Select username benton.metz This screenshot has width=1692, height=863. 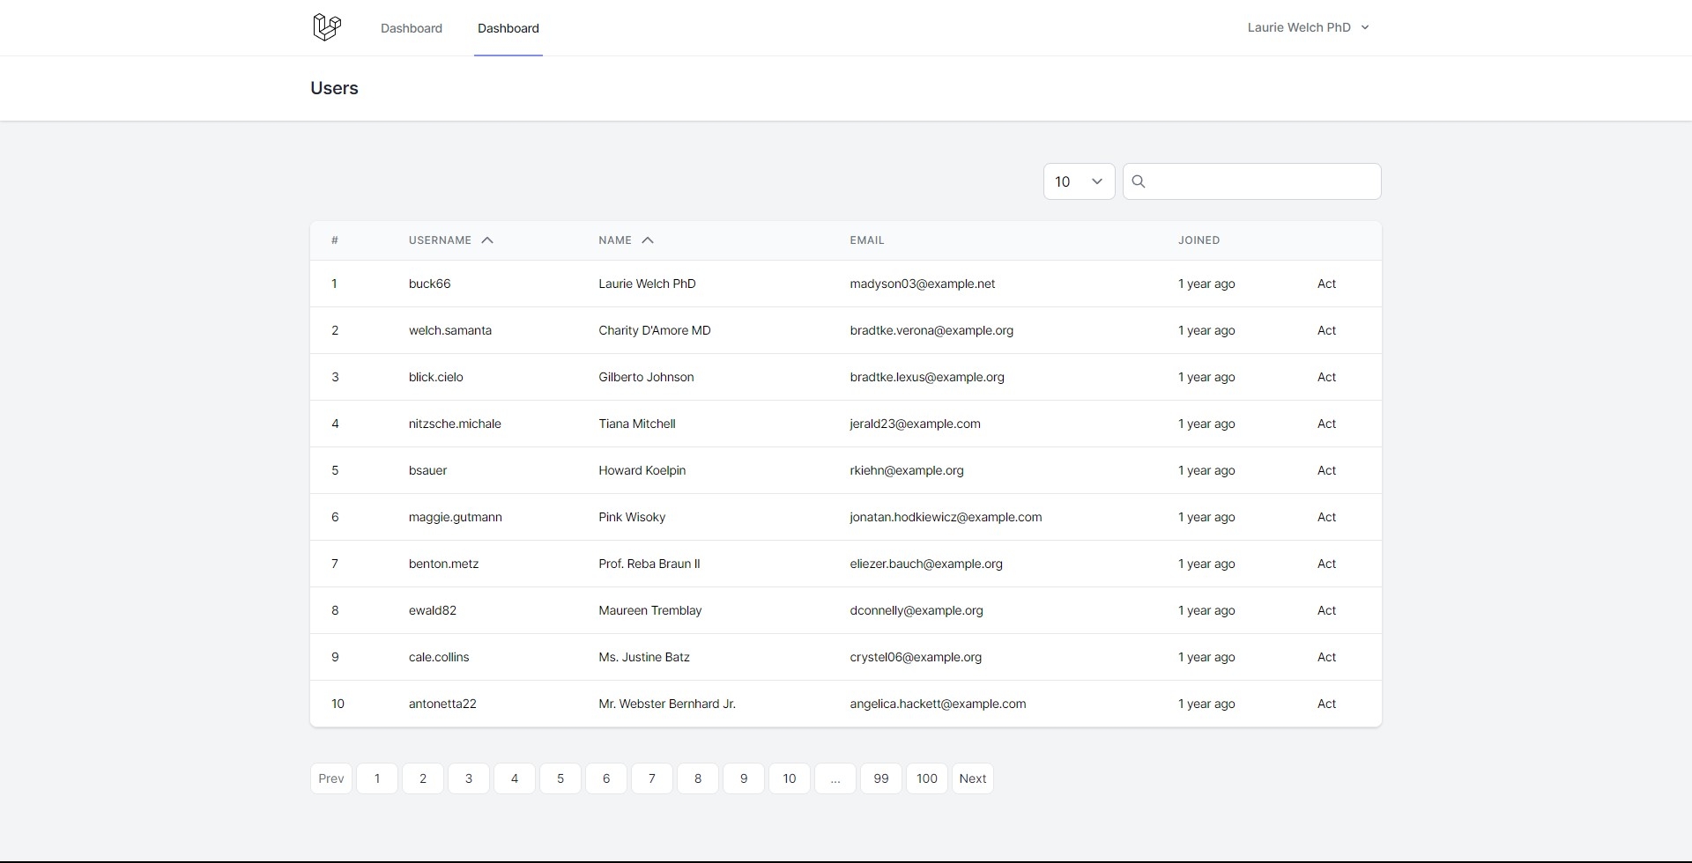pos(444,564)
